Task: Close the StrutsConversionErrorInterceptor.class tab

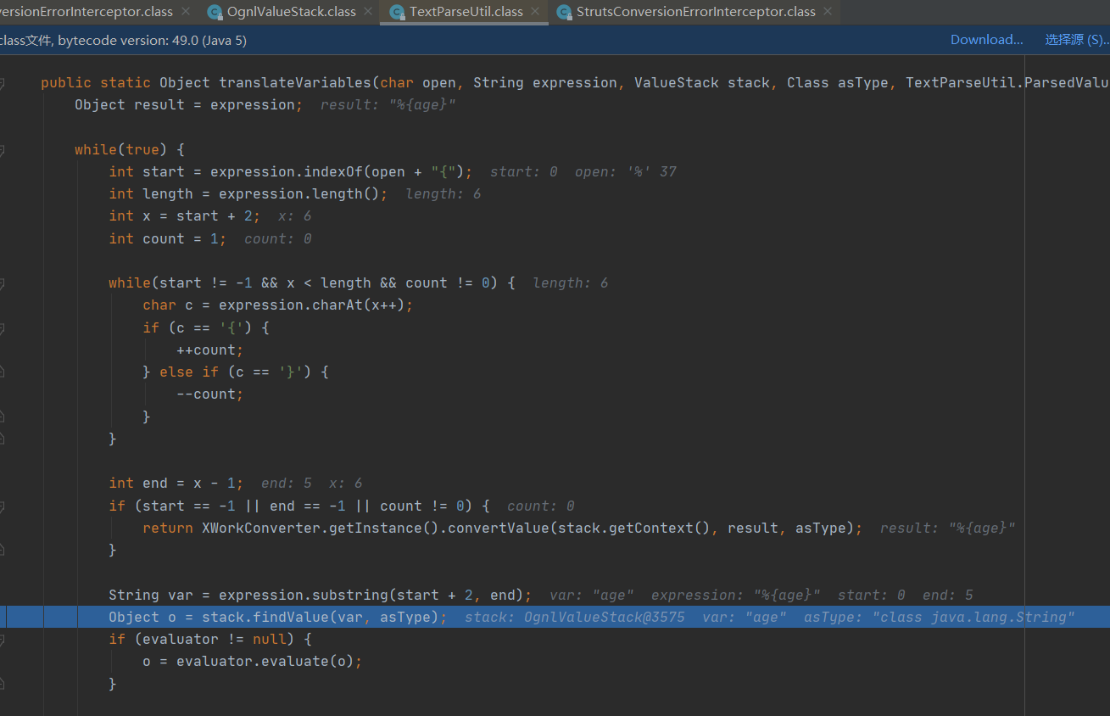Action: pyautogui.click(x=827, y=12)
